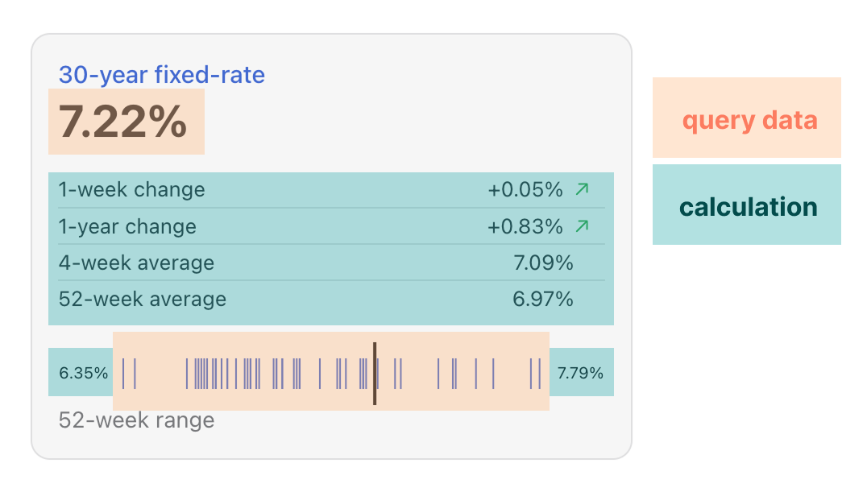Click the "52-week average" row label
The height and width of the screenshot is (488, 867).
[x=142, y=300]
